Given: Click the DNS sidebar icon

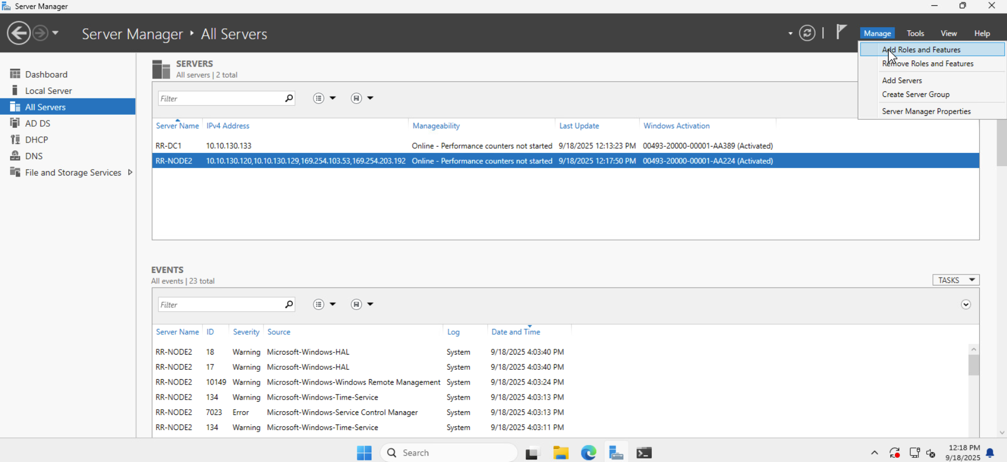Looking at the screenshot, I should coord(15,156).
